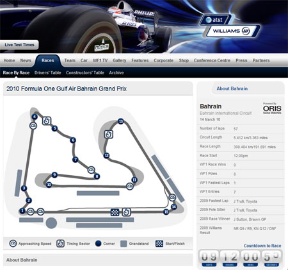Click corner 13 marker on track map
The height and width of the screenshot is (270, 288).
121,121
